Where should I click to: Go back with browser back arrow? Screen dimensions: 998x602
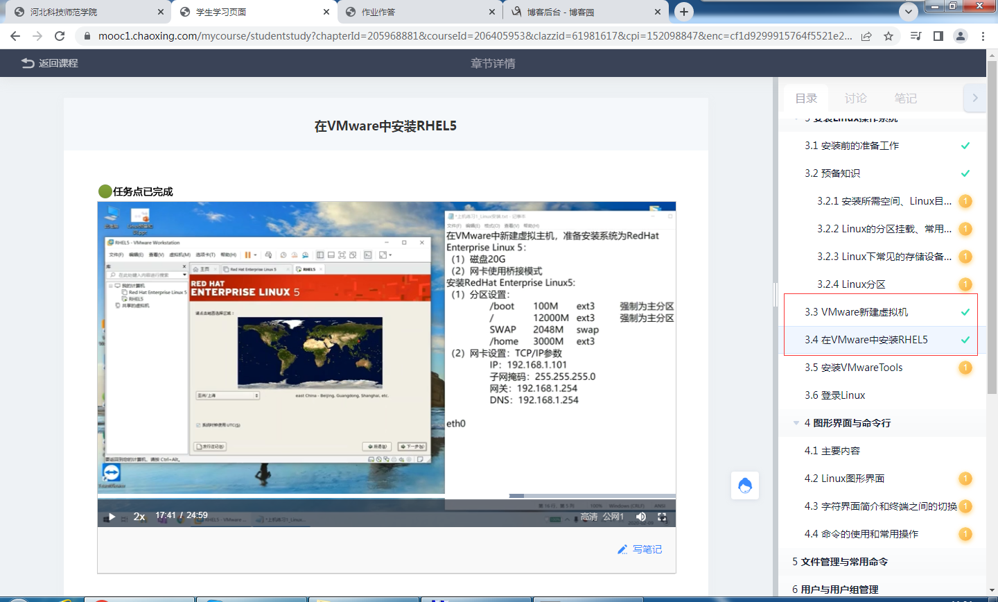pos(15,36)
